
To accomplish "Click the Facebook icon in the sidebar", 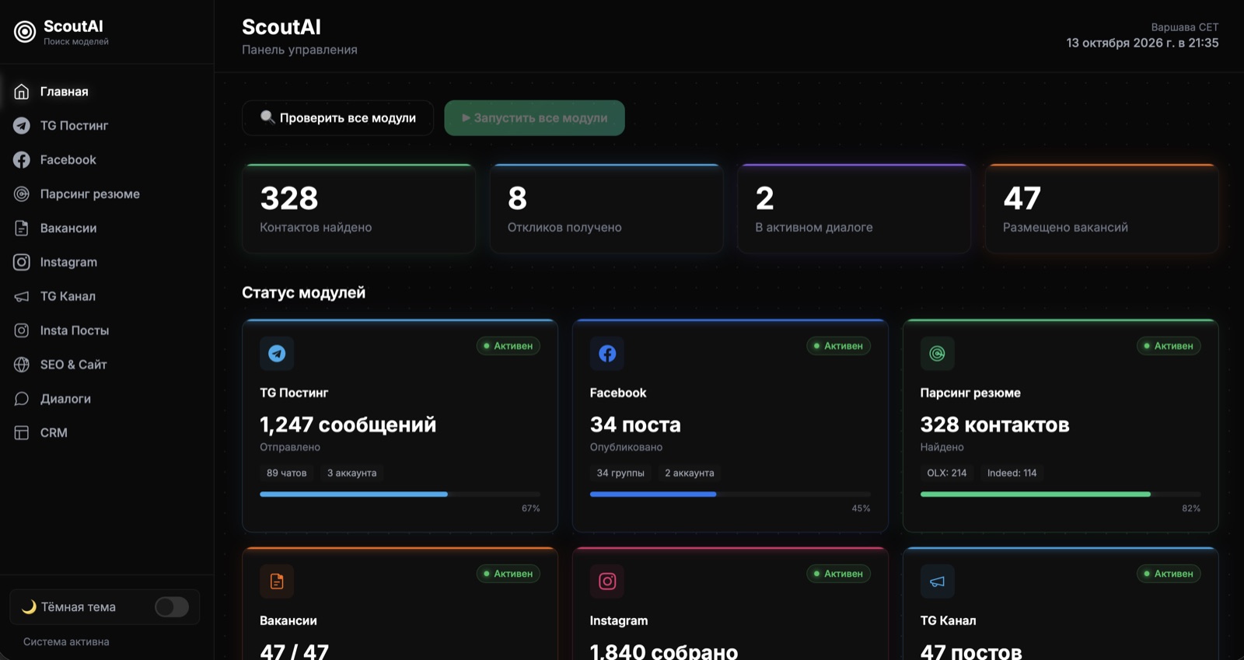I will tap(22, 160).
